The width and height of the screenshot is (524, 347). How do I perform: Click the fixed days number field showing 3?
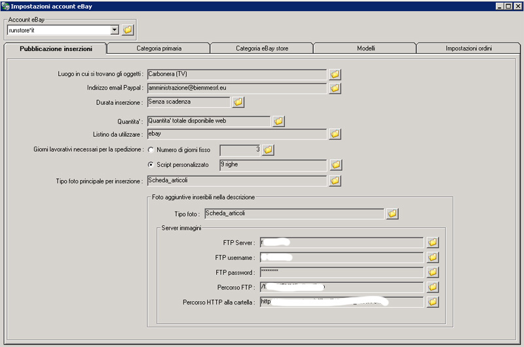click(240, 150)
